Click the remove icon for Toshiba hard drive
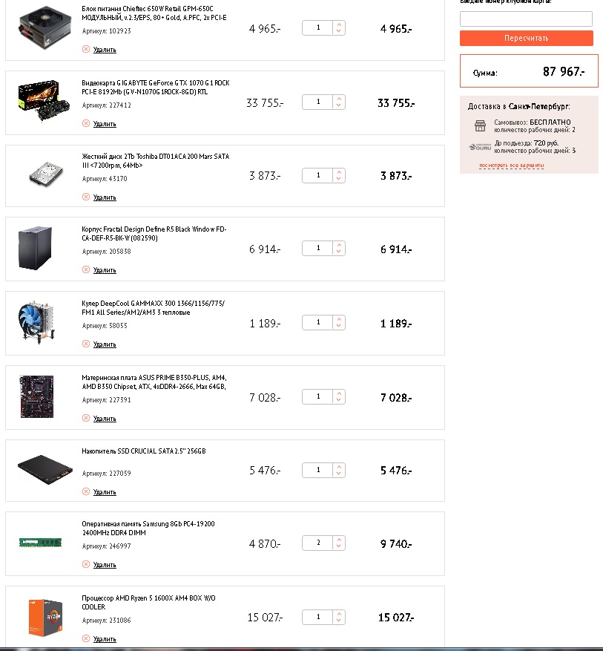Image resolution: width=603 pixels, height=651 pixels. [86, 197]
